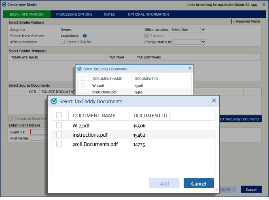Click the OCR column header
The image size is (269, 200).
(32, 92)
